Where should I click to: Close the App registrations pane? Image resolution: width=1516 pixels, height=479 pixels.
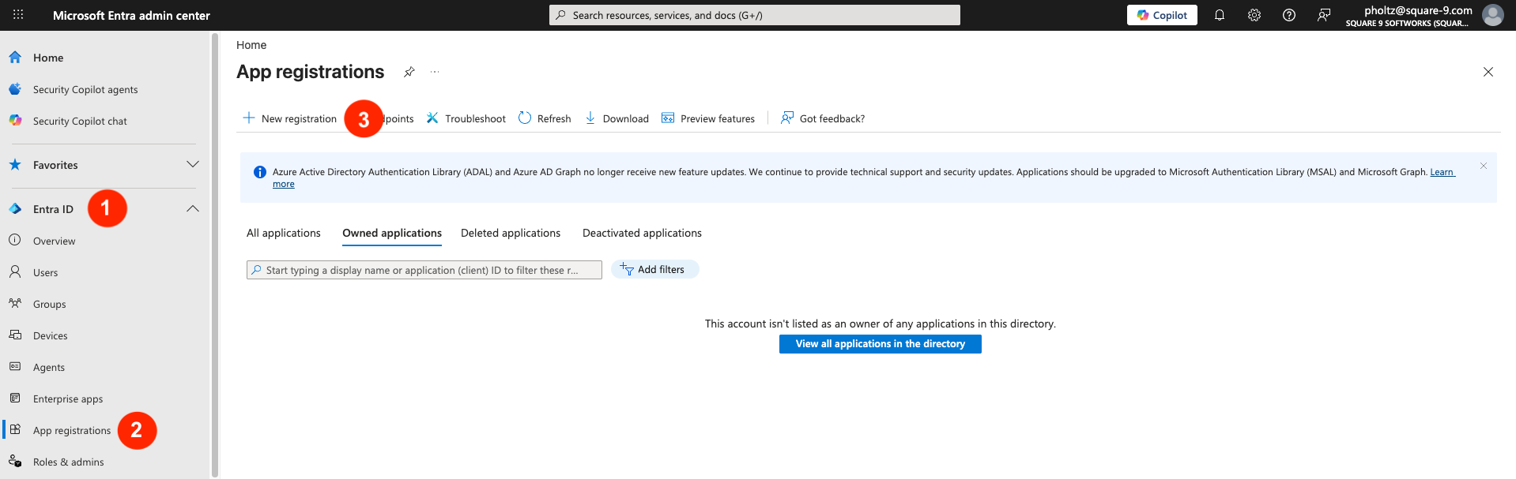point(1488,72)
